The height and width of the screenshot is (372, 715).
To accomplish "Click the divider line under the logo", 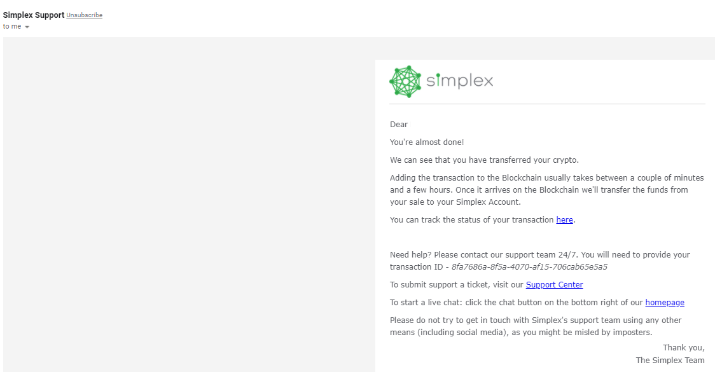I will click(547, 104).
